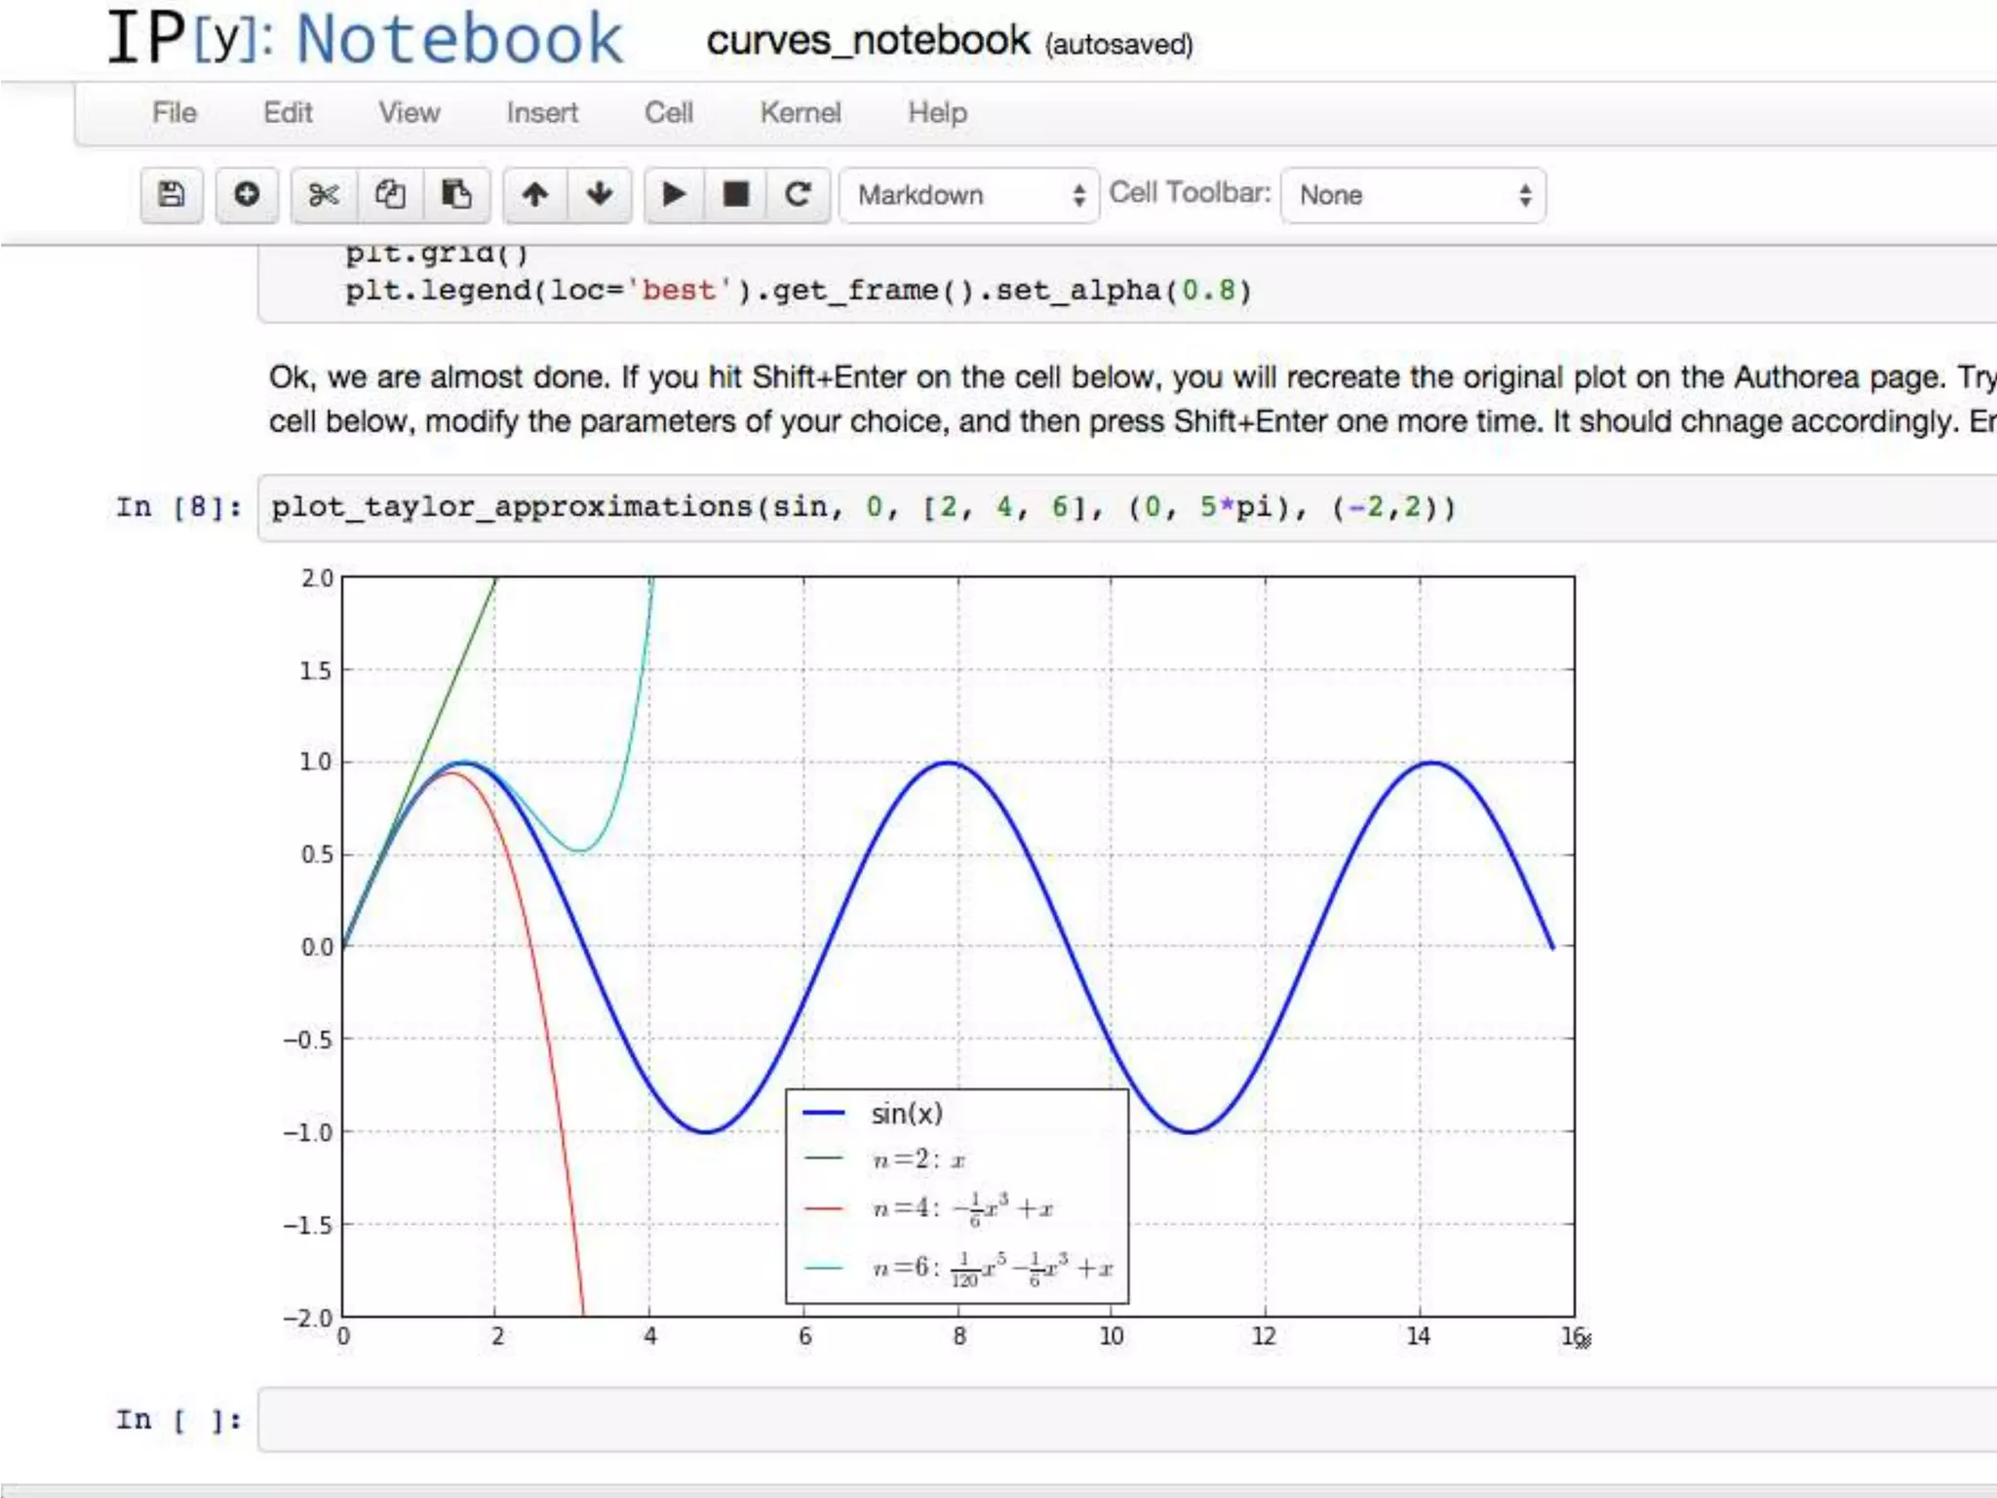
Task: Open the Insert menu
Action: click(541, 113)
